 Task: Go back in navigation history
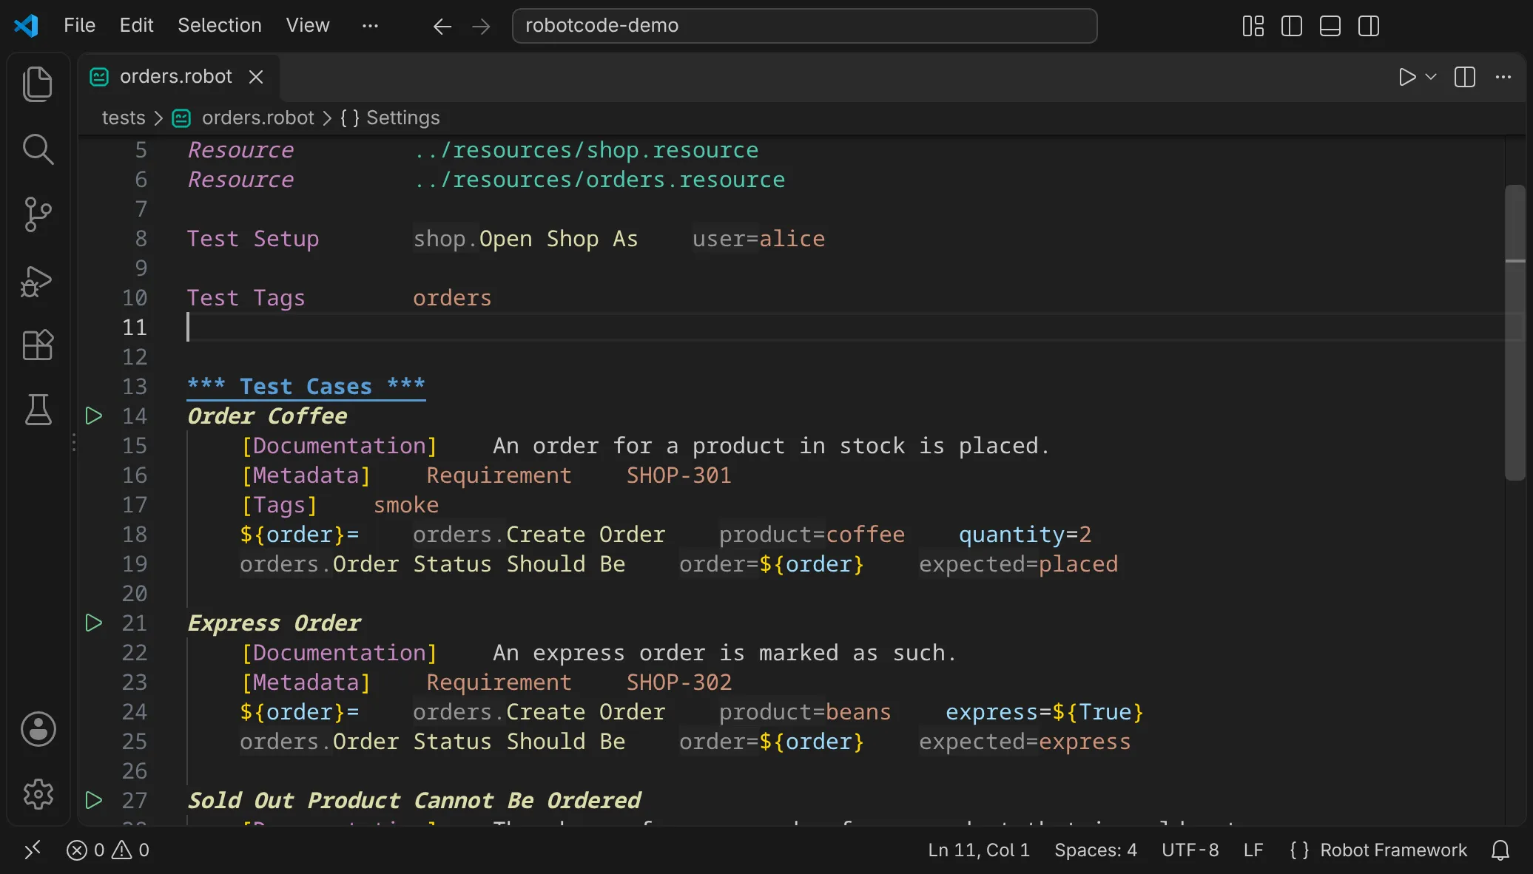click(442, 27)
